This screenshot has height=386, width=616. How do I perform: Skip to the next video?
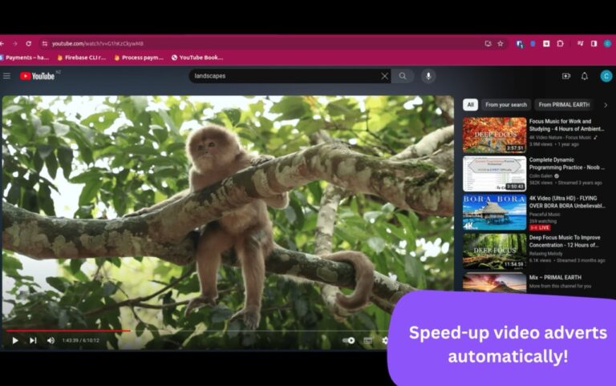(33, 340)
